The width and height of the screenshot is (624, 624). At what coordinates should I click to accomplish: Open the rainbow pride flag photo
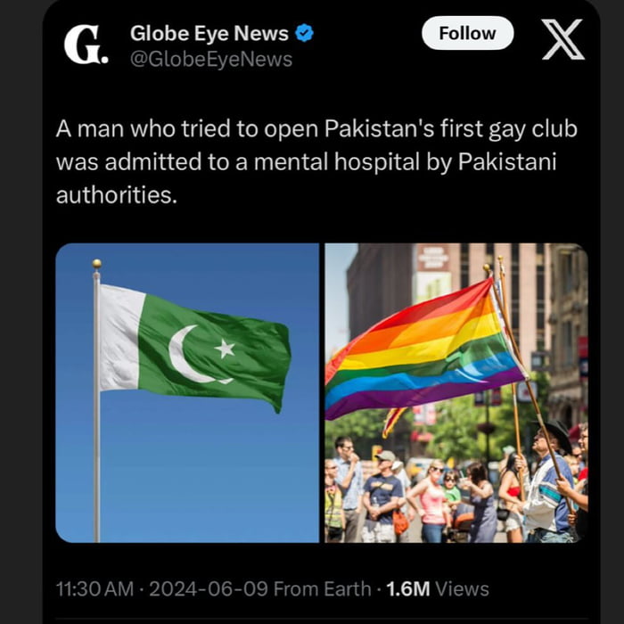coord(456,393)
